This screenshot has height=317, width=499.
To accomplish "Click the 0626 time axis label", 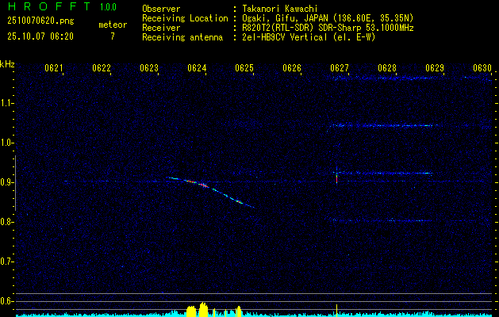I will tap(292, 68).
